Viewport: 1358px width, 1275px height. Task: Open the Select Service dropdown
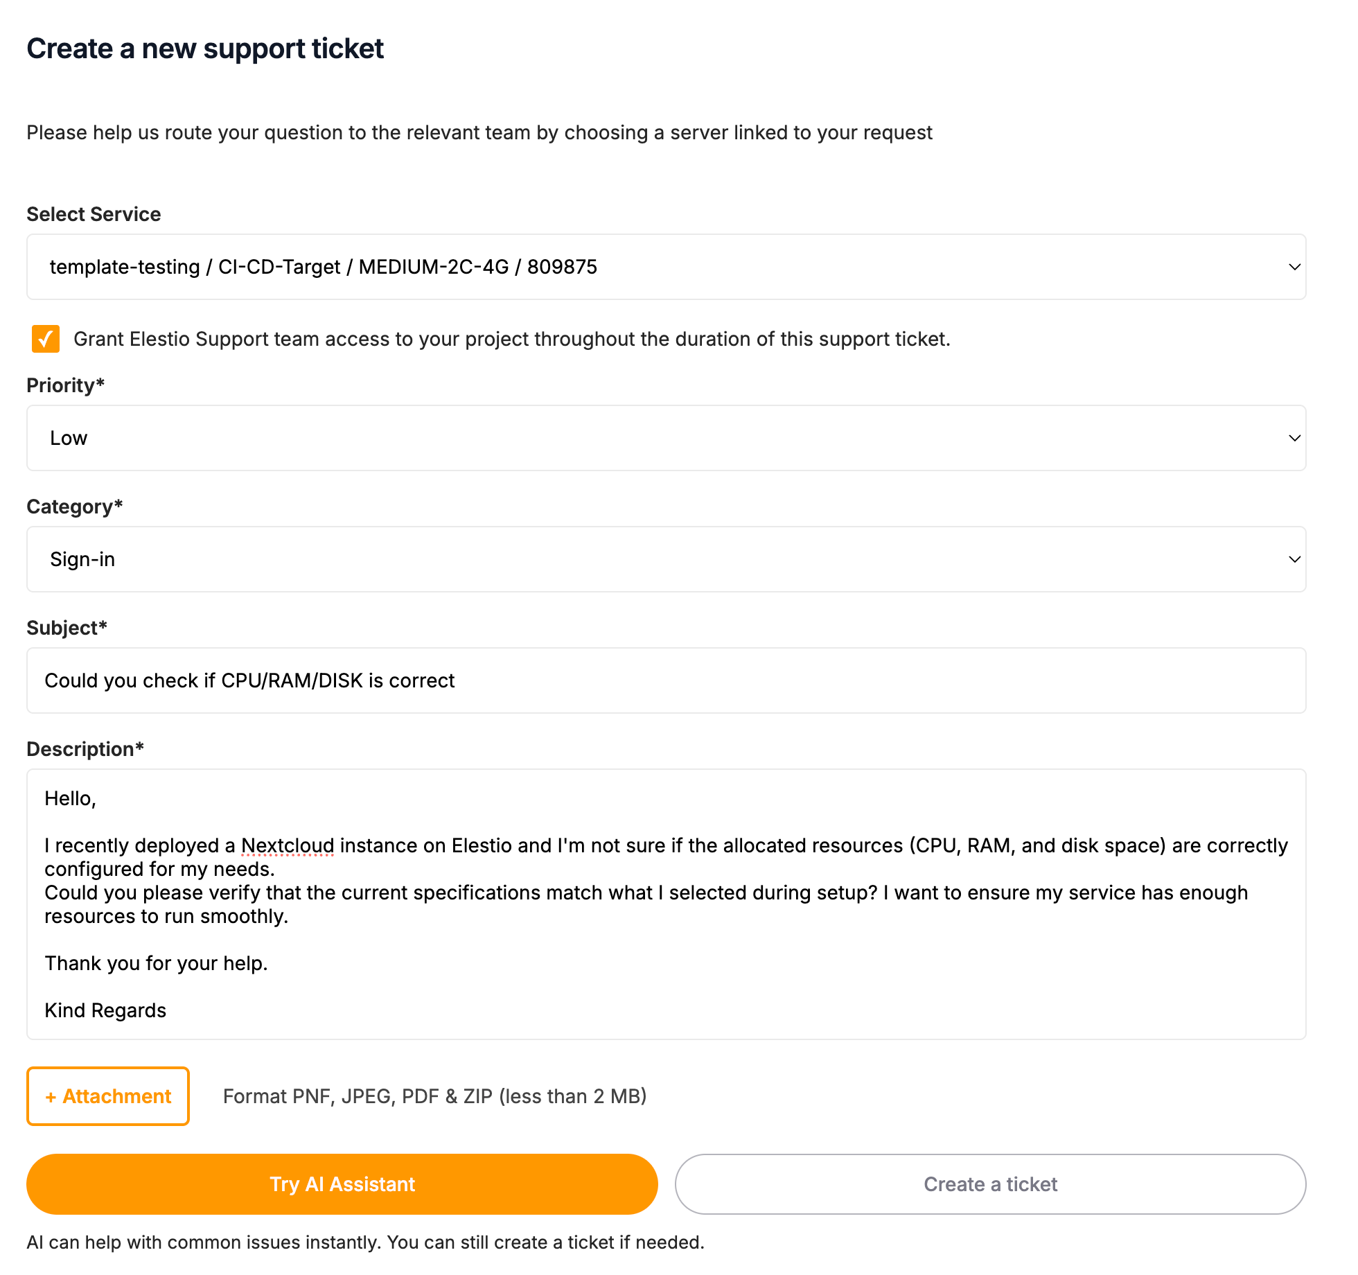click(665, 267)
